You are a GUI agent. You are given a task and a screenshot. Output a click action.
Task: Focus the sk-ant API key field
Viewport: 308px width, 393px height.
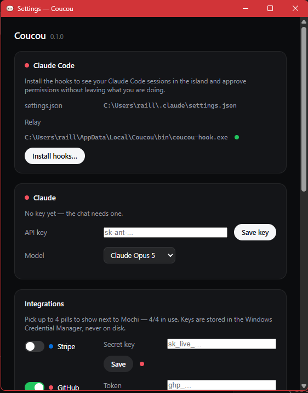coord(166,232)
